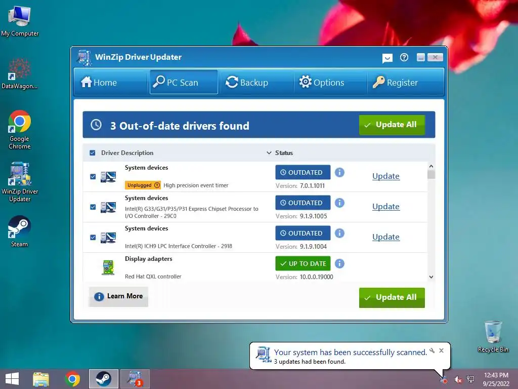
Task: Click the bottom Update All button
Action: coord(392,297)
